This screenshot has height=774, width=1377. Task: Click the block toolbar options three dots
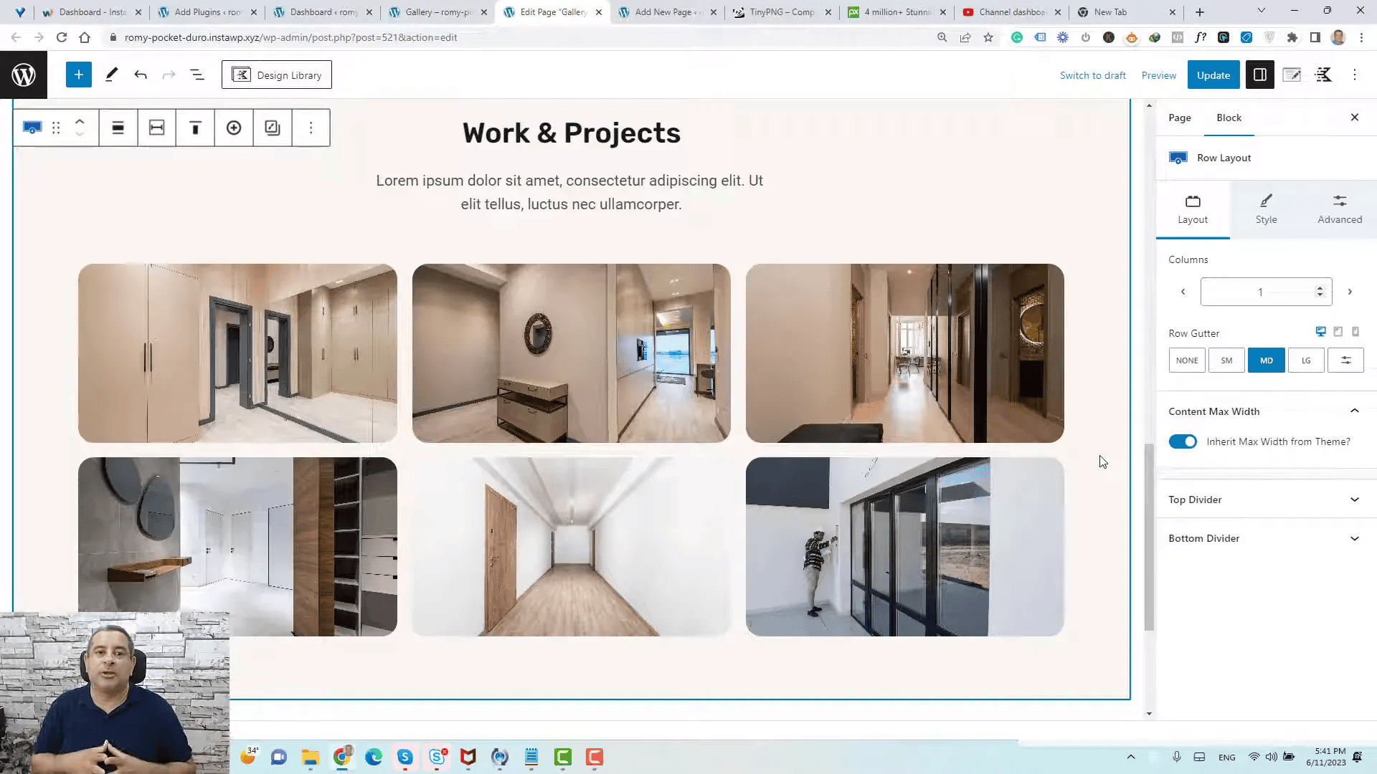tap(311, 128)
